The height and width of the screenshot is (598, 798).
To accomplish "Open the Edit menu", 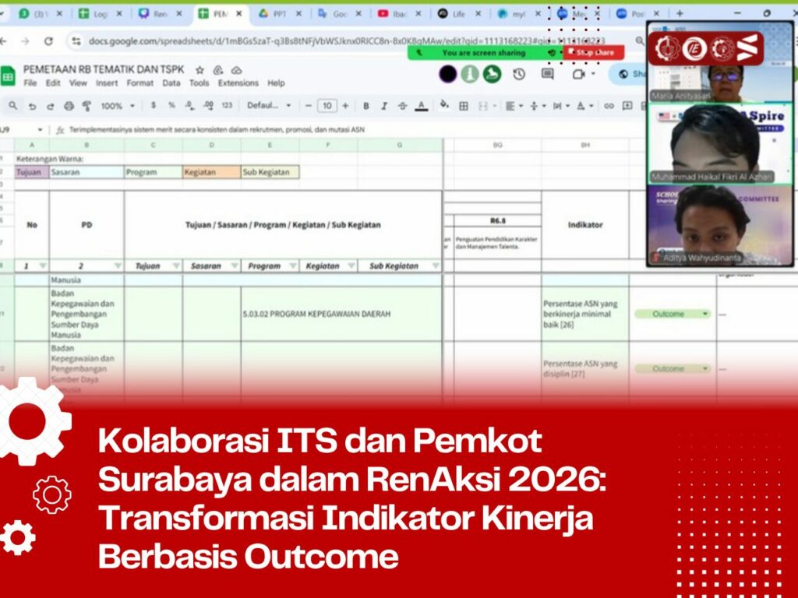I will click(53, 83).
